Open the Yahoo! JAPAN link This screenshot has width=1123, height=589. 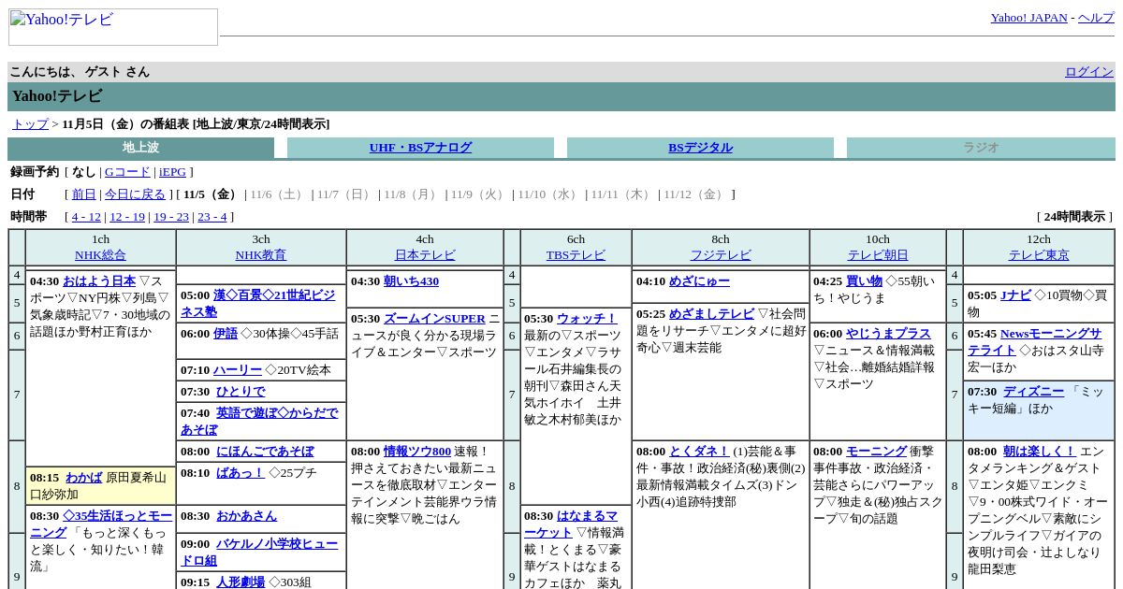click(x=1028, y=18)
